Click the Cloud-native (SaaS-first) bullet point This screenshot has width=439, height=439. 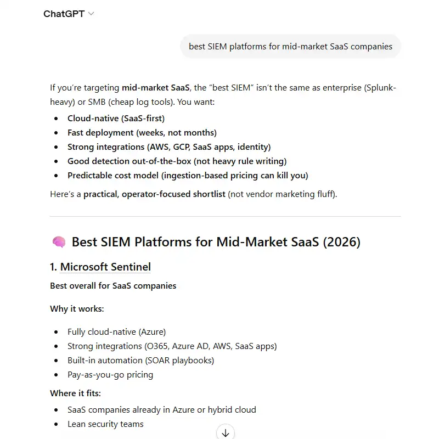116,118
